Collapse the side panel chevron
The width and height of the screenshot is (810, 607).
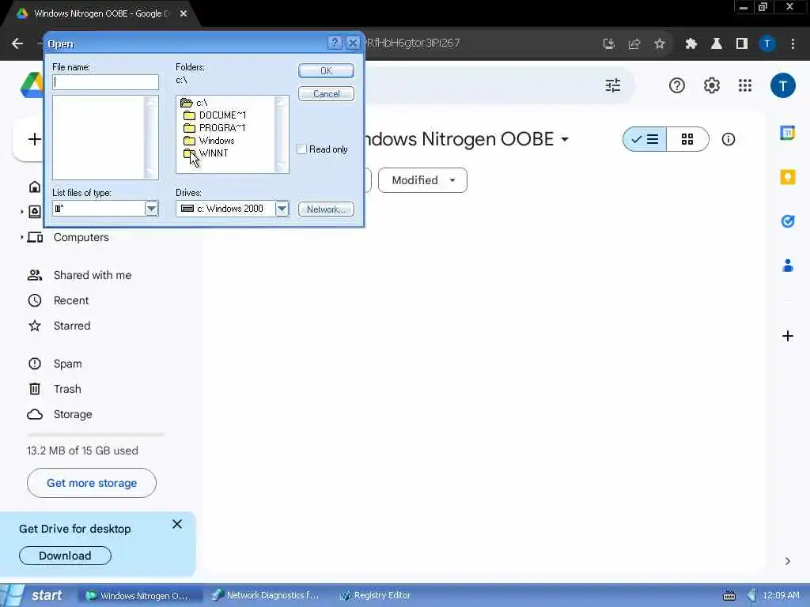[x=787, y=561]
